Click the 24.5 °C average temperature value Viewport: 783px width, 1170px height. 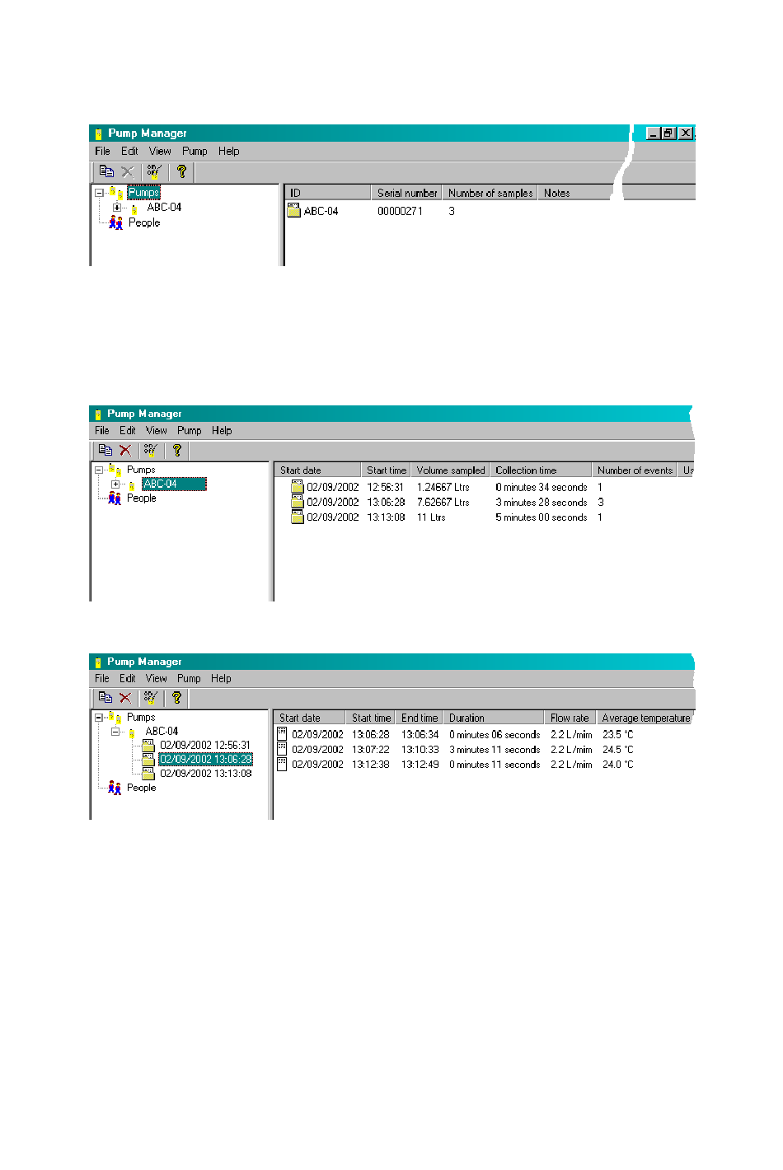[x=618, y=750]
